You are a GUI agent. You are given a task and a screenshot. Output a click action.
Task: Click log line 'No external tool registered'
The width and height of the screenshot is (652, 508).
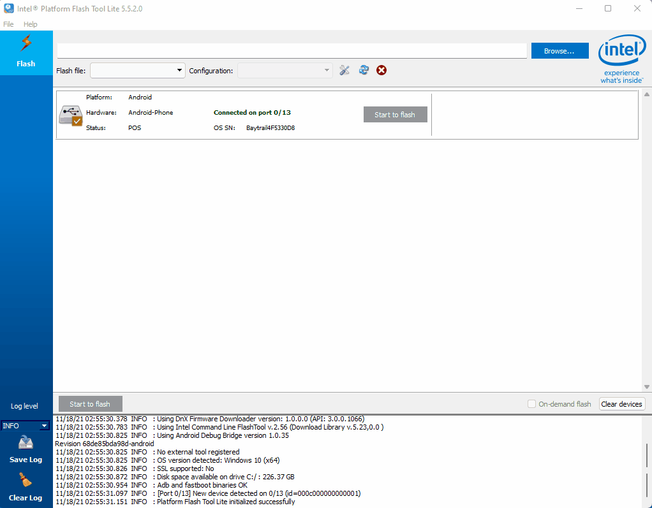tap(147, 452)
